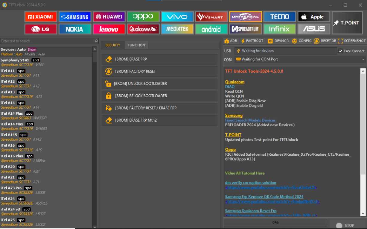The height and width of the screenshot is (229, 367).
Task: Click the RESET DB icon
Action: click(x=326, y=41)
